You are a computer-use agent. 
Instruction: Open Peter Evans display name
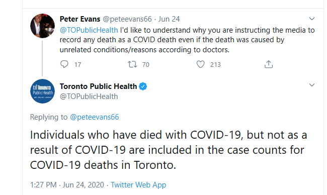80,19
